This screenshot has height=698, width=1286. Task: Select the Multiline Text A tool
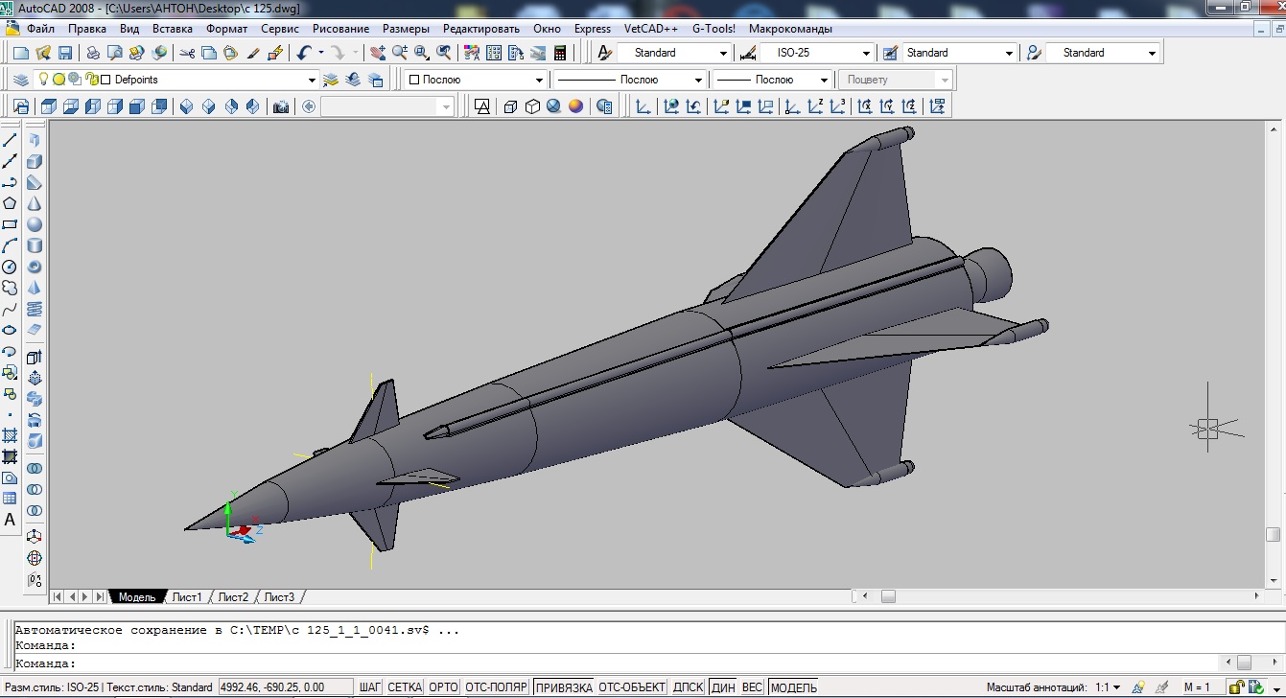click(x=10, y=520)
